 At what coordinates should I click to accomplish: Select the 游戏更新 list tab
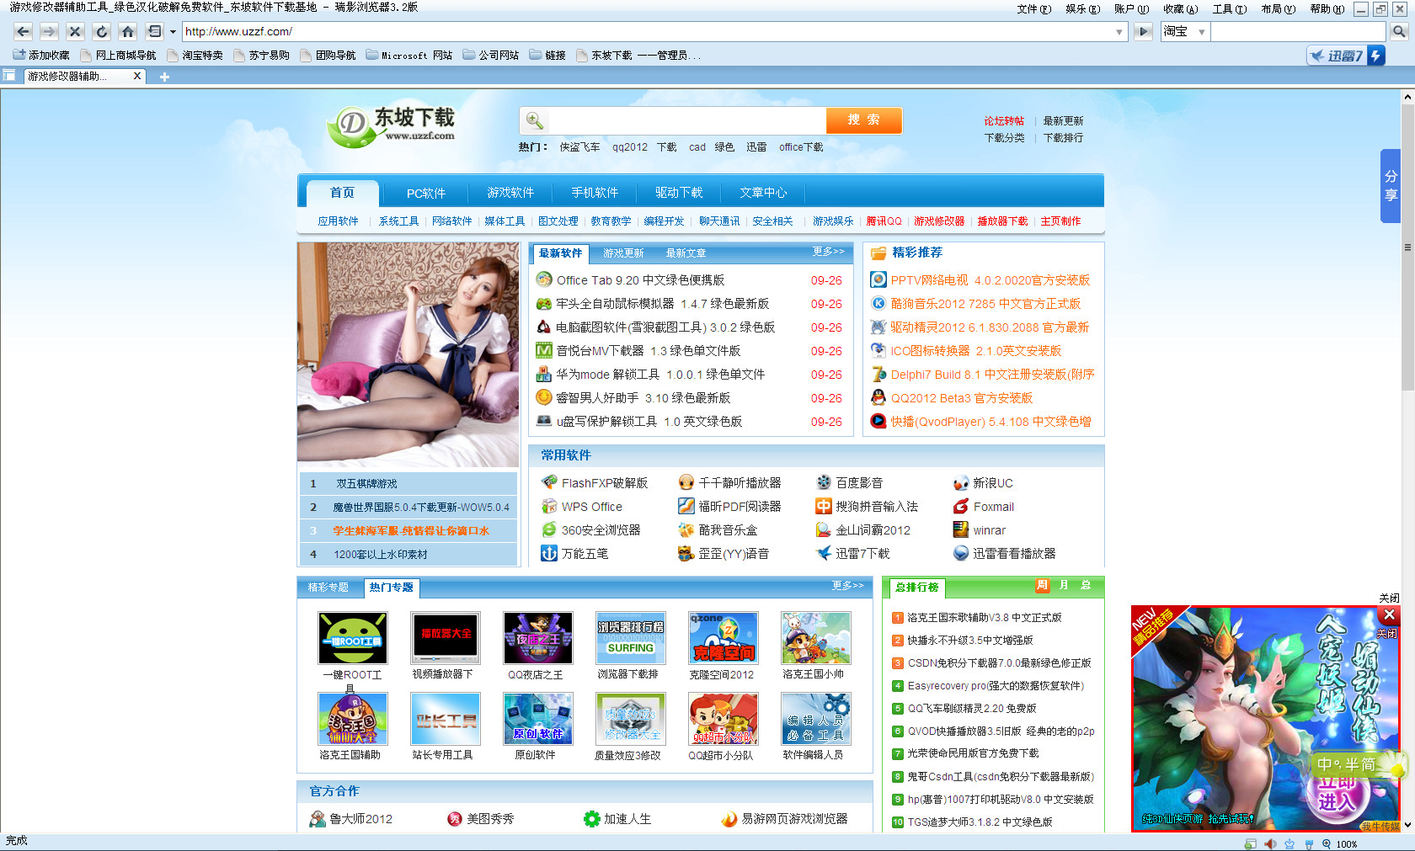tap(623, 253)
